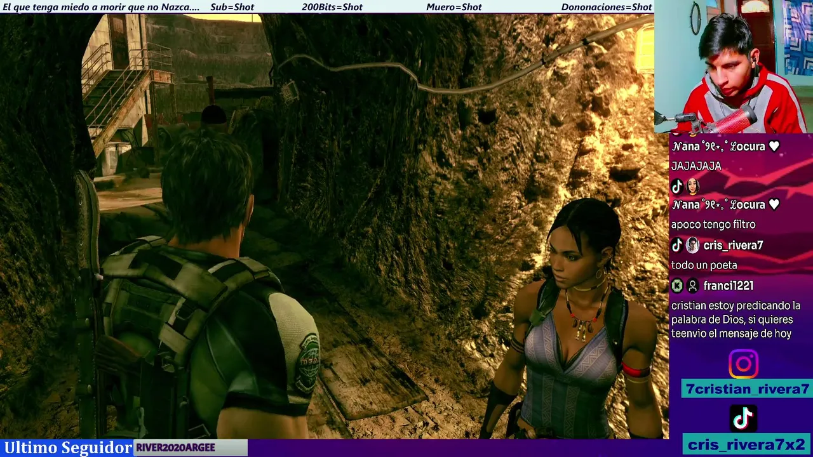Screen dimensions: 813x457
Task: Click the JAJAJAJA chat message
Action: coord(696,166)
